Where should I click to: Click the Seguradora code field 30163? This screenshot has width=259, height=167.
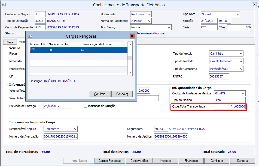coord(161,129)
